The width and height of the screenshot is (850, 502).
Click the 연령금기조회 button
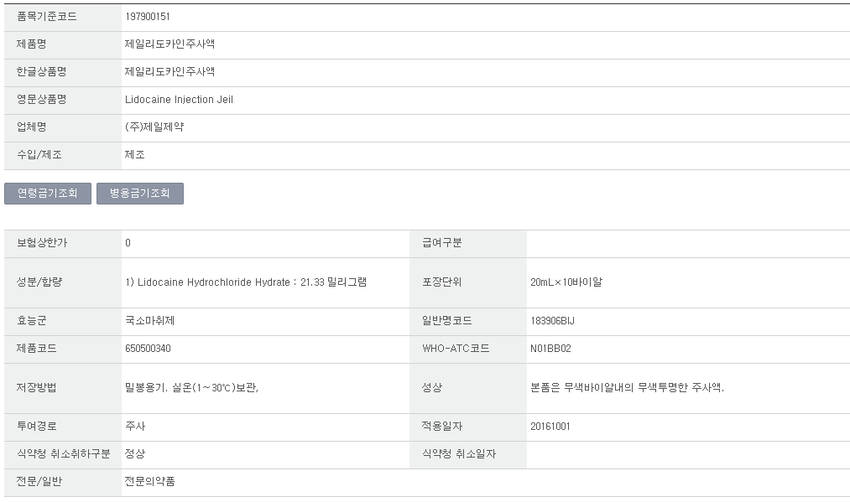[48, 194]
